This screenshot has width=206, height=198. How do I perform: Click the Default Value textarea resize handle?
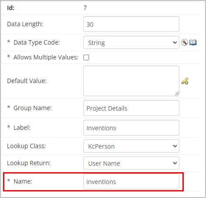point(177,94)
